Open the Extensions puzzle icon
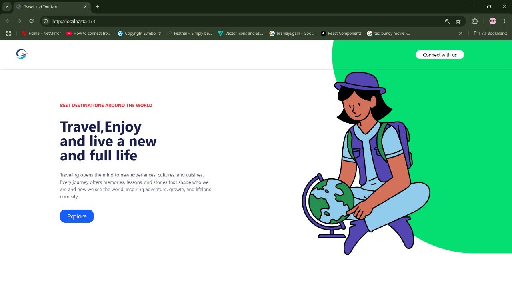512x288 pixels. pos(475,21)
